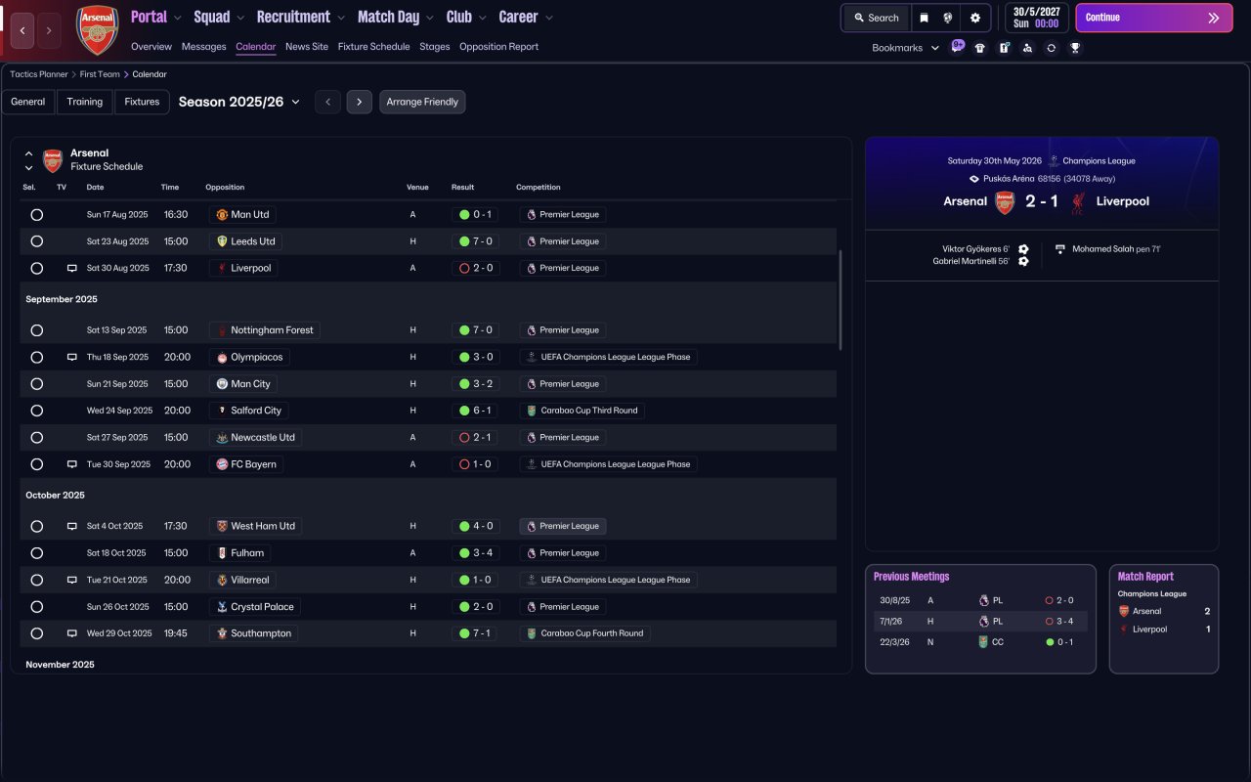Screen dimensions: 1251x782
Task: Click the Arsenal crest in match scoreline
Action: click(1005, 201)
